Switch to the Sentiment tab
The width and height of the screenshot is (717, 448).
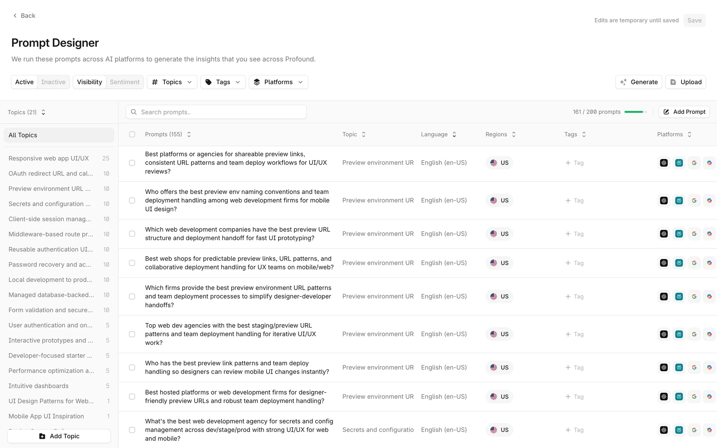click(x=124, y=82)
